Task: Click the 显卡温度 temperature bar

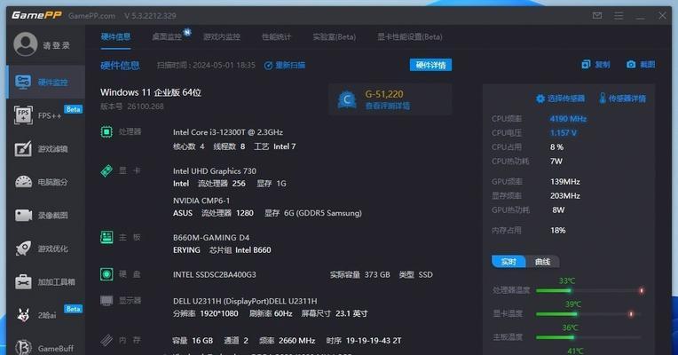Action: (590, 314)
